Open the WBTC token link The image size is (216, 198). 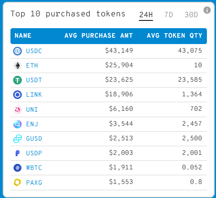[x=34, y=168]
